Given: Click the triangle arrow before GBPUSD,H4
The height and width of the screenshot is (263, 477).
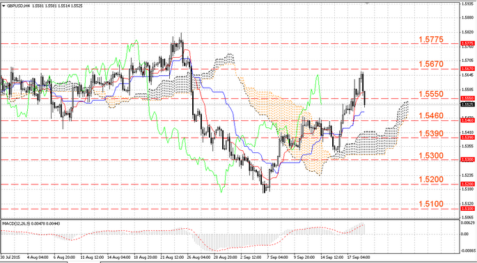Looking at the screenshot, I should click(3, 6).
